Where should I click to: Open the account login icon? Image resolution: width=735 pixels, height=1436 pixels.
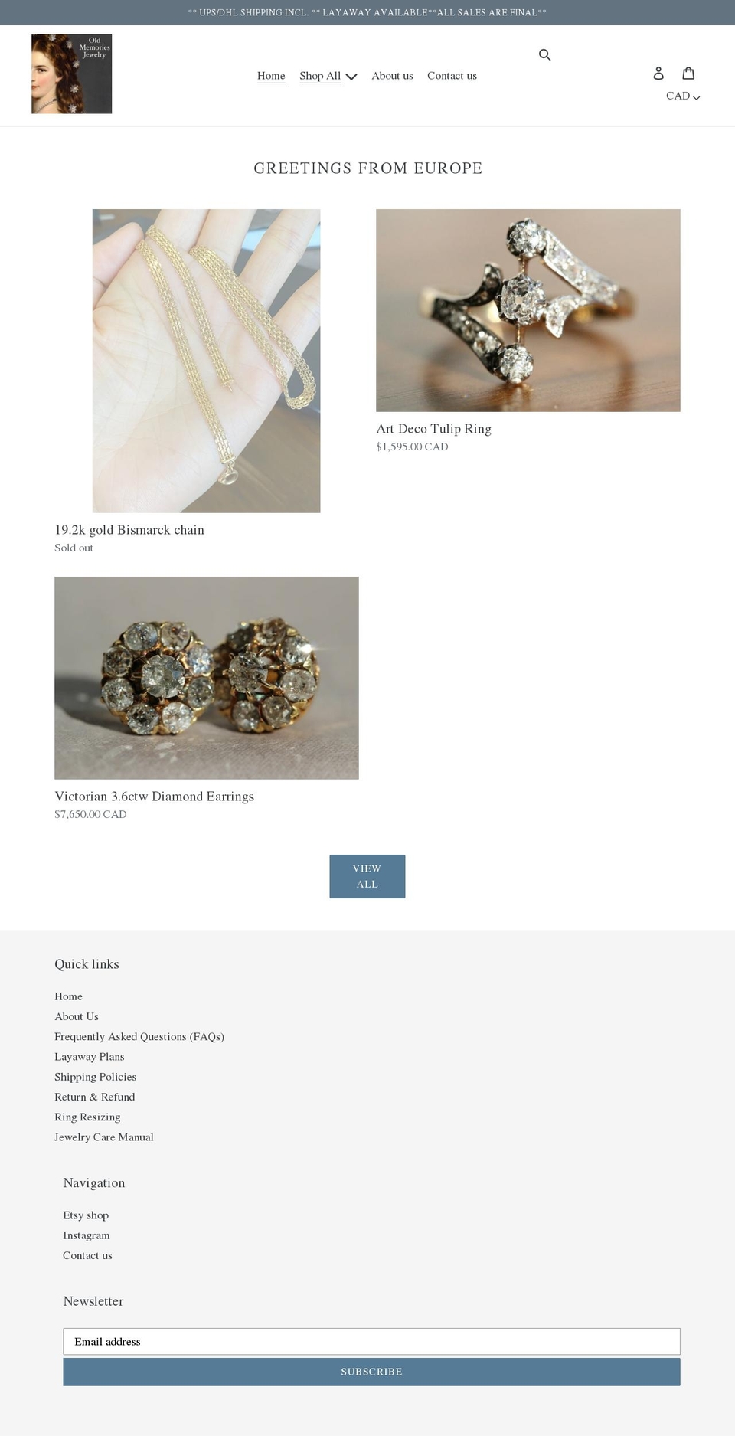[x=658, y=73]
